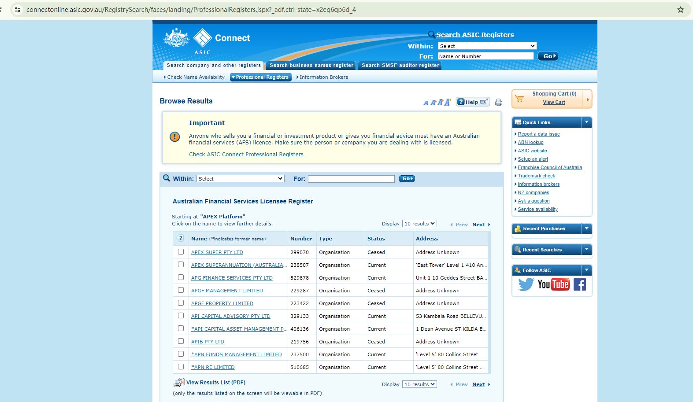Click the Recent Purchases panel icon
Screen dimensions: 693x402
tap(518, 229)
